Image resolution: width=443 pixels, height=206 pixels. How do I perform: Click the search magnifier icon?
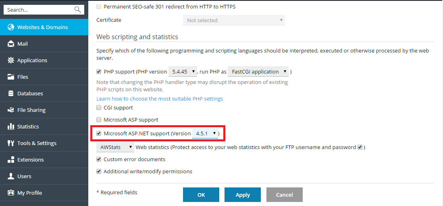(x=78, y=10)
